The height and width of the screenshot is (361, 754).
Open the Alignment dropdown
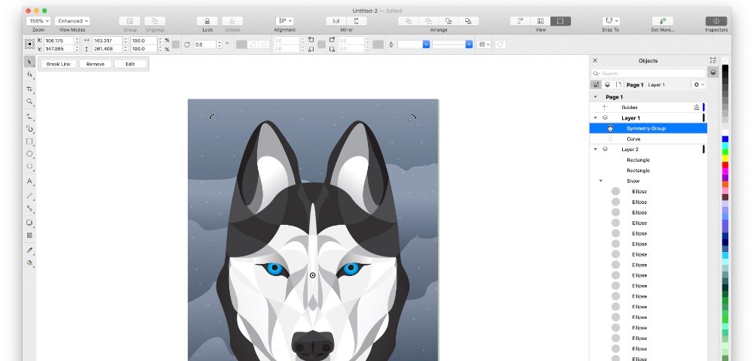click(284, 21)
